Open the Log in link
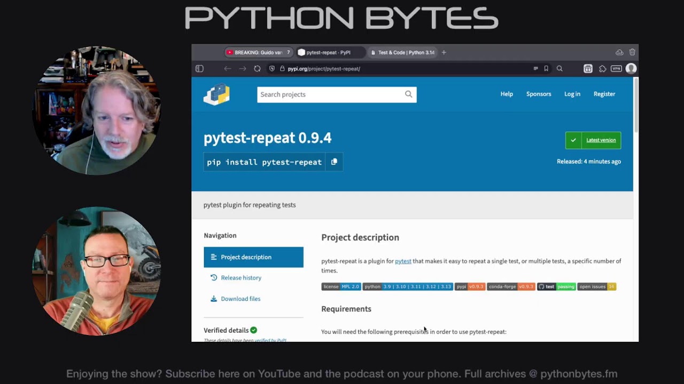 click(572, 94)
